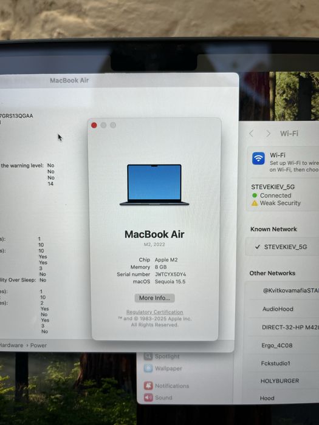This screenshot has height=425, width=319.
Task: Click the 8 GB memory value
Action: (160, 267)
